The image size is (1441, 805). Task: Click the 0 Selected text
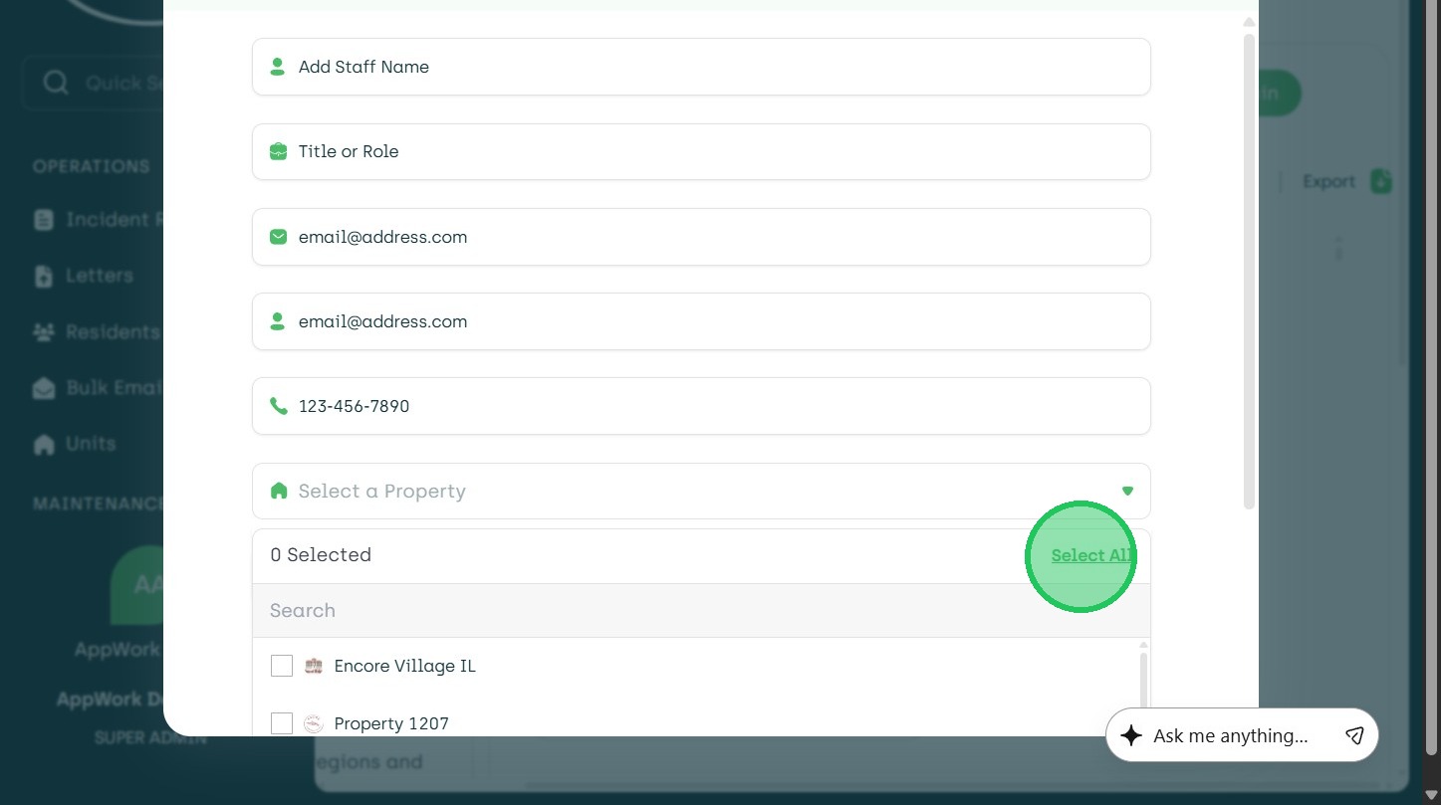coord(321,555)
